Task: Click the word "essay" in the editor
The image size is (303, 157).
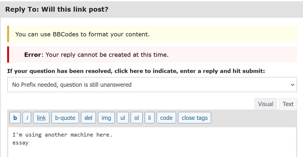Action: [20, 143]
